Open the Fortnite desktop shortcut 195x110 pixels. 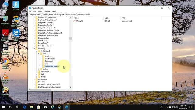(x=16, y=6)
